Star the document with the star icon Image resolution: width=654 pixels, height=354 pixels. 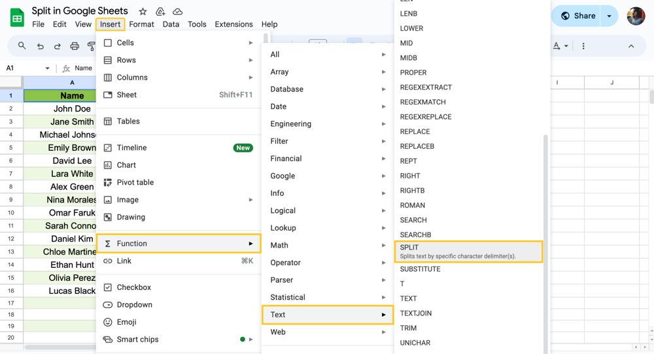pos(143,12)
